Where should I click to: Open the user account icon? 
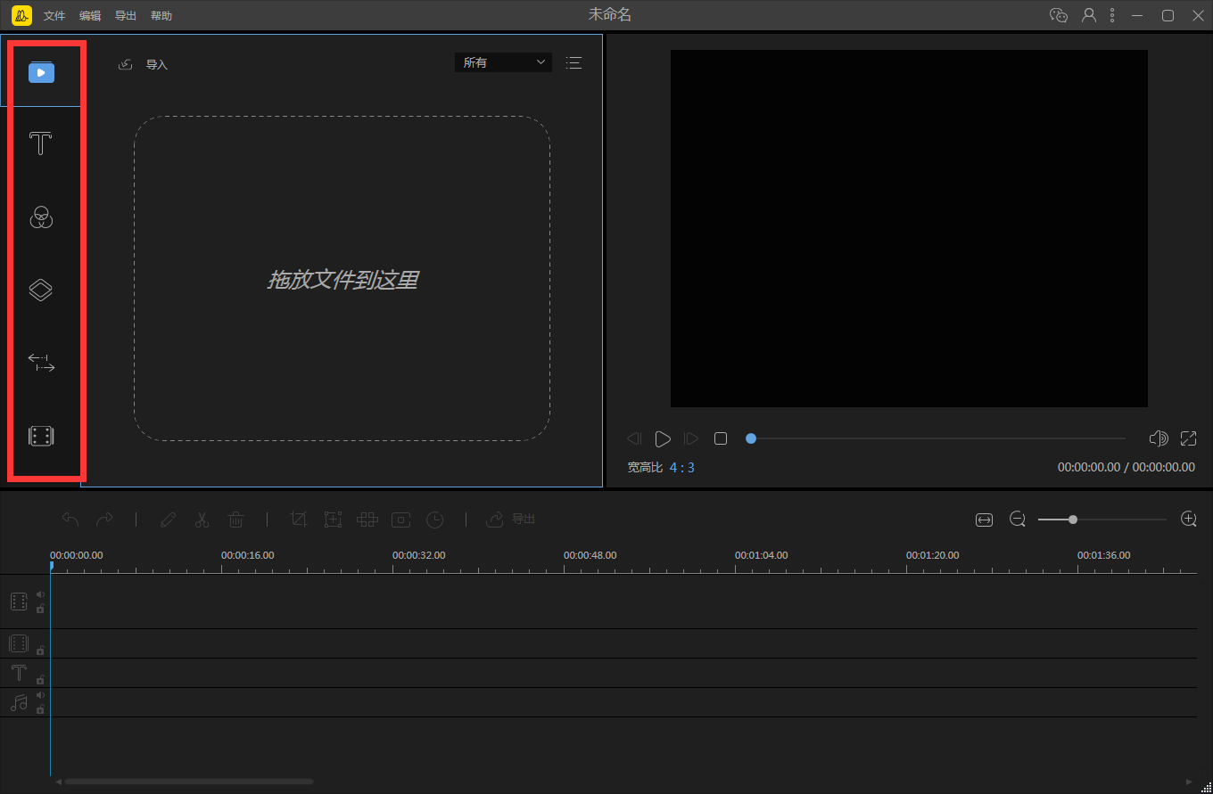(x=1088, y=15)
